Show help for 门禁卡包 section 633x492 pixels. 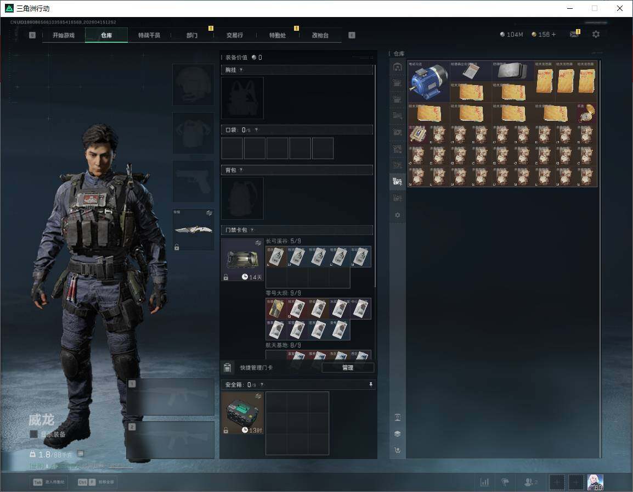tap(252, 230)
